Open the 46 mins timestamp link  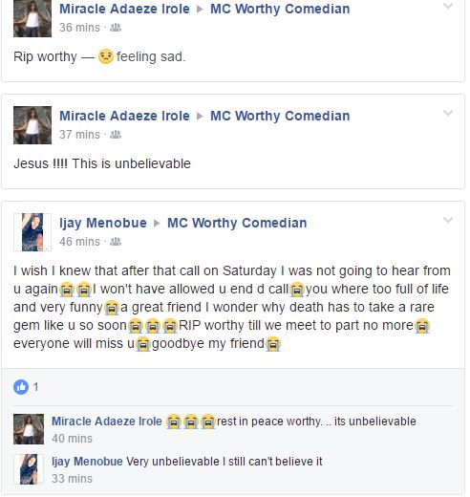(x=79, y=242)
